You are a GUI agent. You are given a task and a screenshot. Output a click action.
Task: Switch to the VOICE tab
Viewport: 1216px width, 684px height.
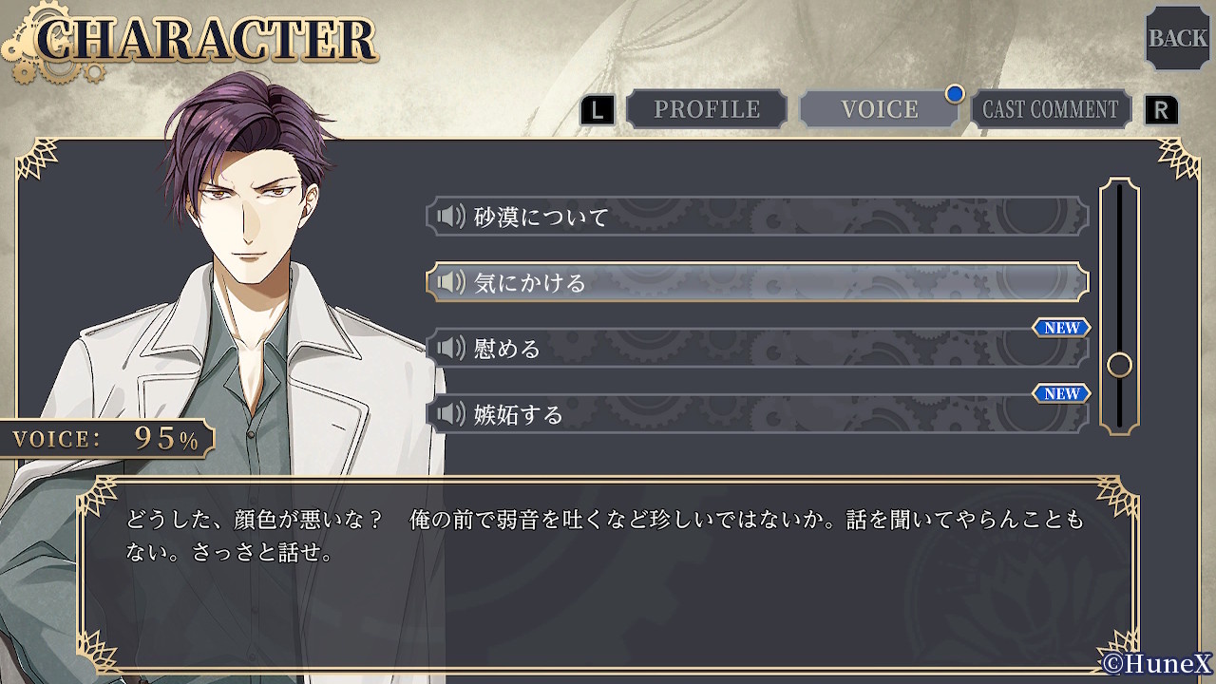[x=880, y=109]
